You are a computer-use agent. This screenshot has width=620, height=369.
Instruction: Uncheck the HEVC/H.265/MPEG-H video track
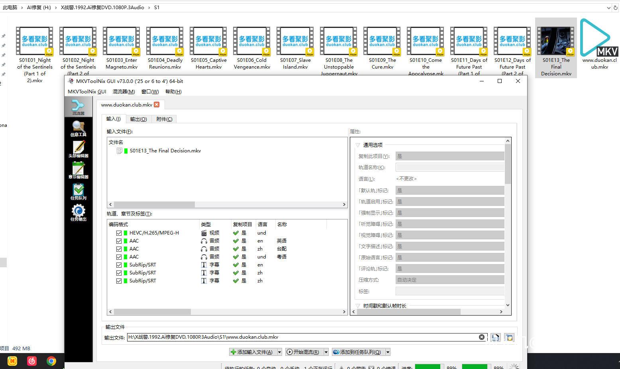pyautogui.click(x=119, y=233)
